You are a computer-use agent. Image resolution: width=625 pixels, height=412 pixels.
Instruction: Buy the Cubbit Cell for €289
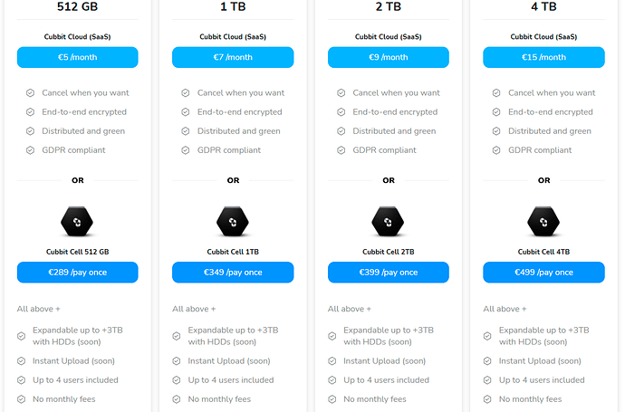pyautogui.click(x=77, y=273)
